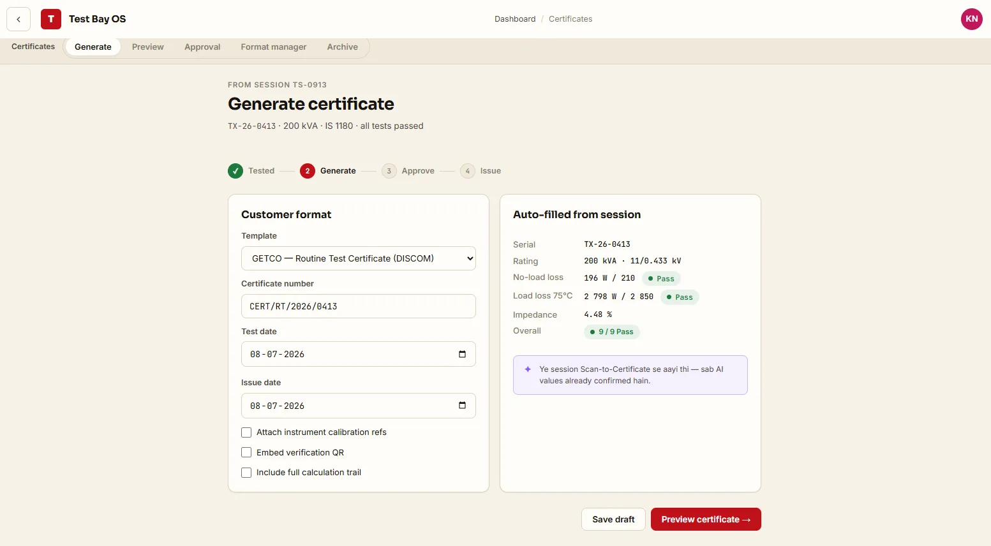
Task: Click the load loss value 2 798 W / 2 850
Action: [619, 297]
